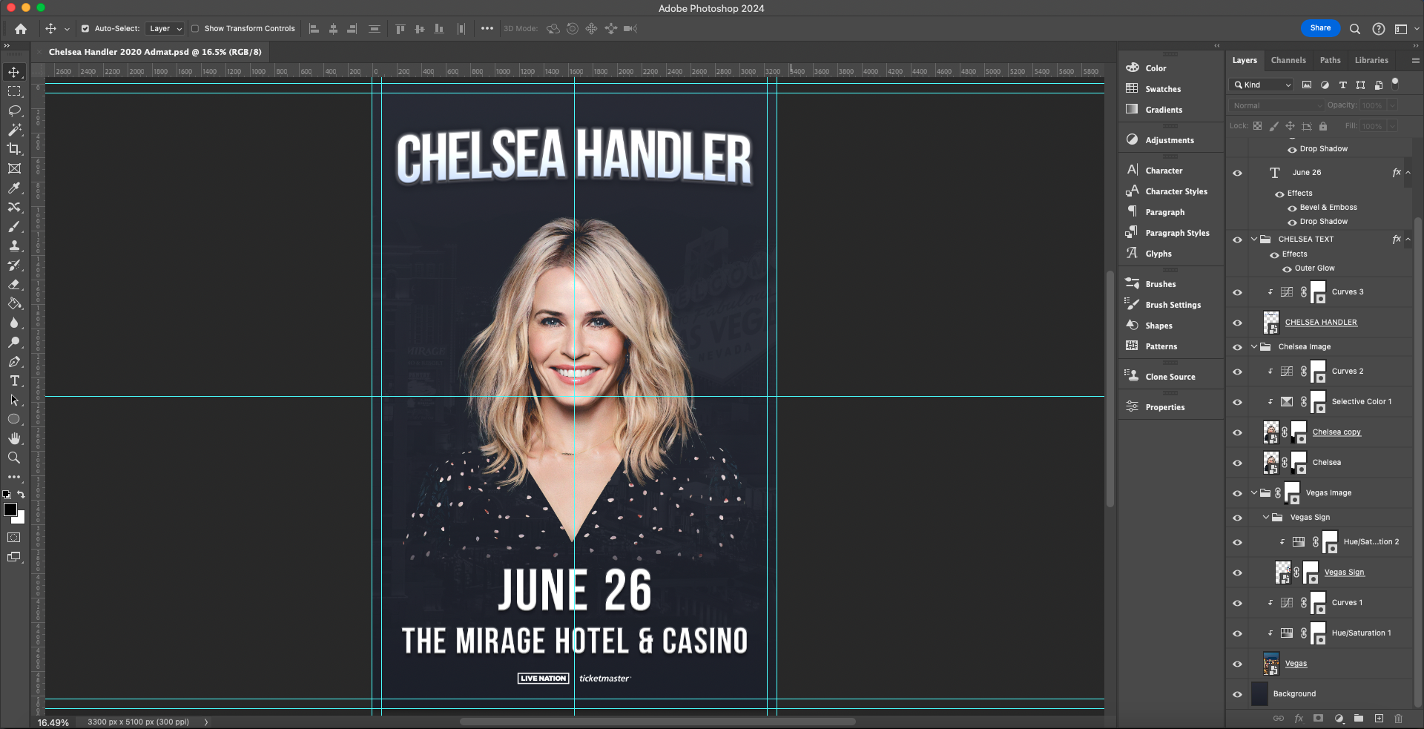
Task: Select the Crop tool
Action: 14,149
